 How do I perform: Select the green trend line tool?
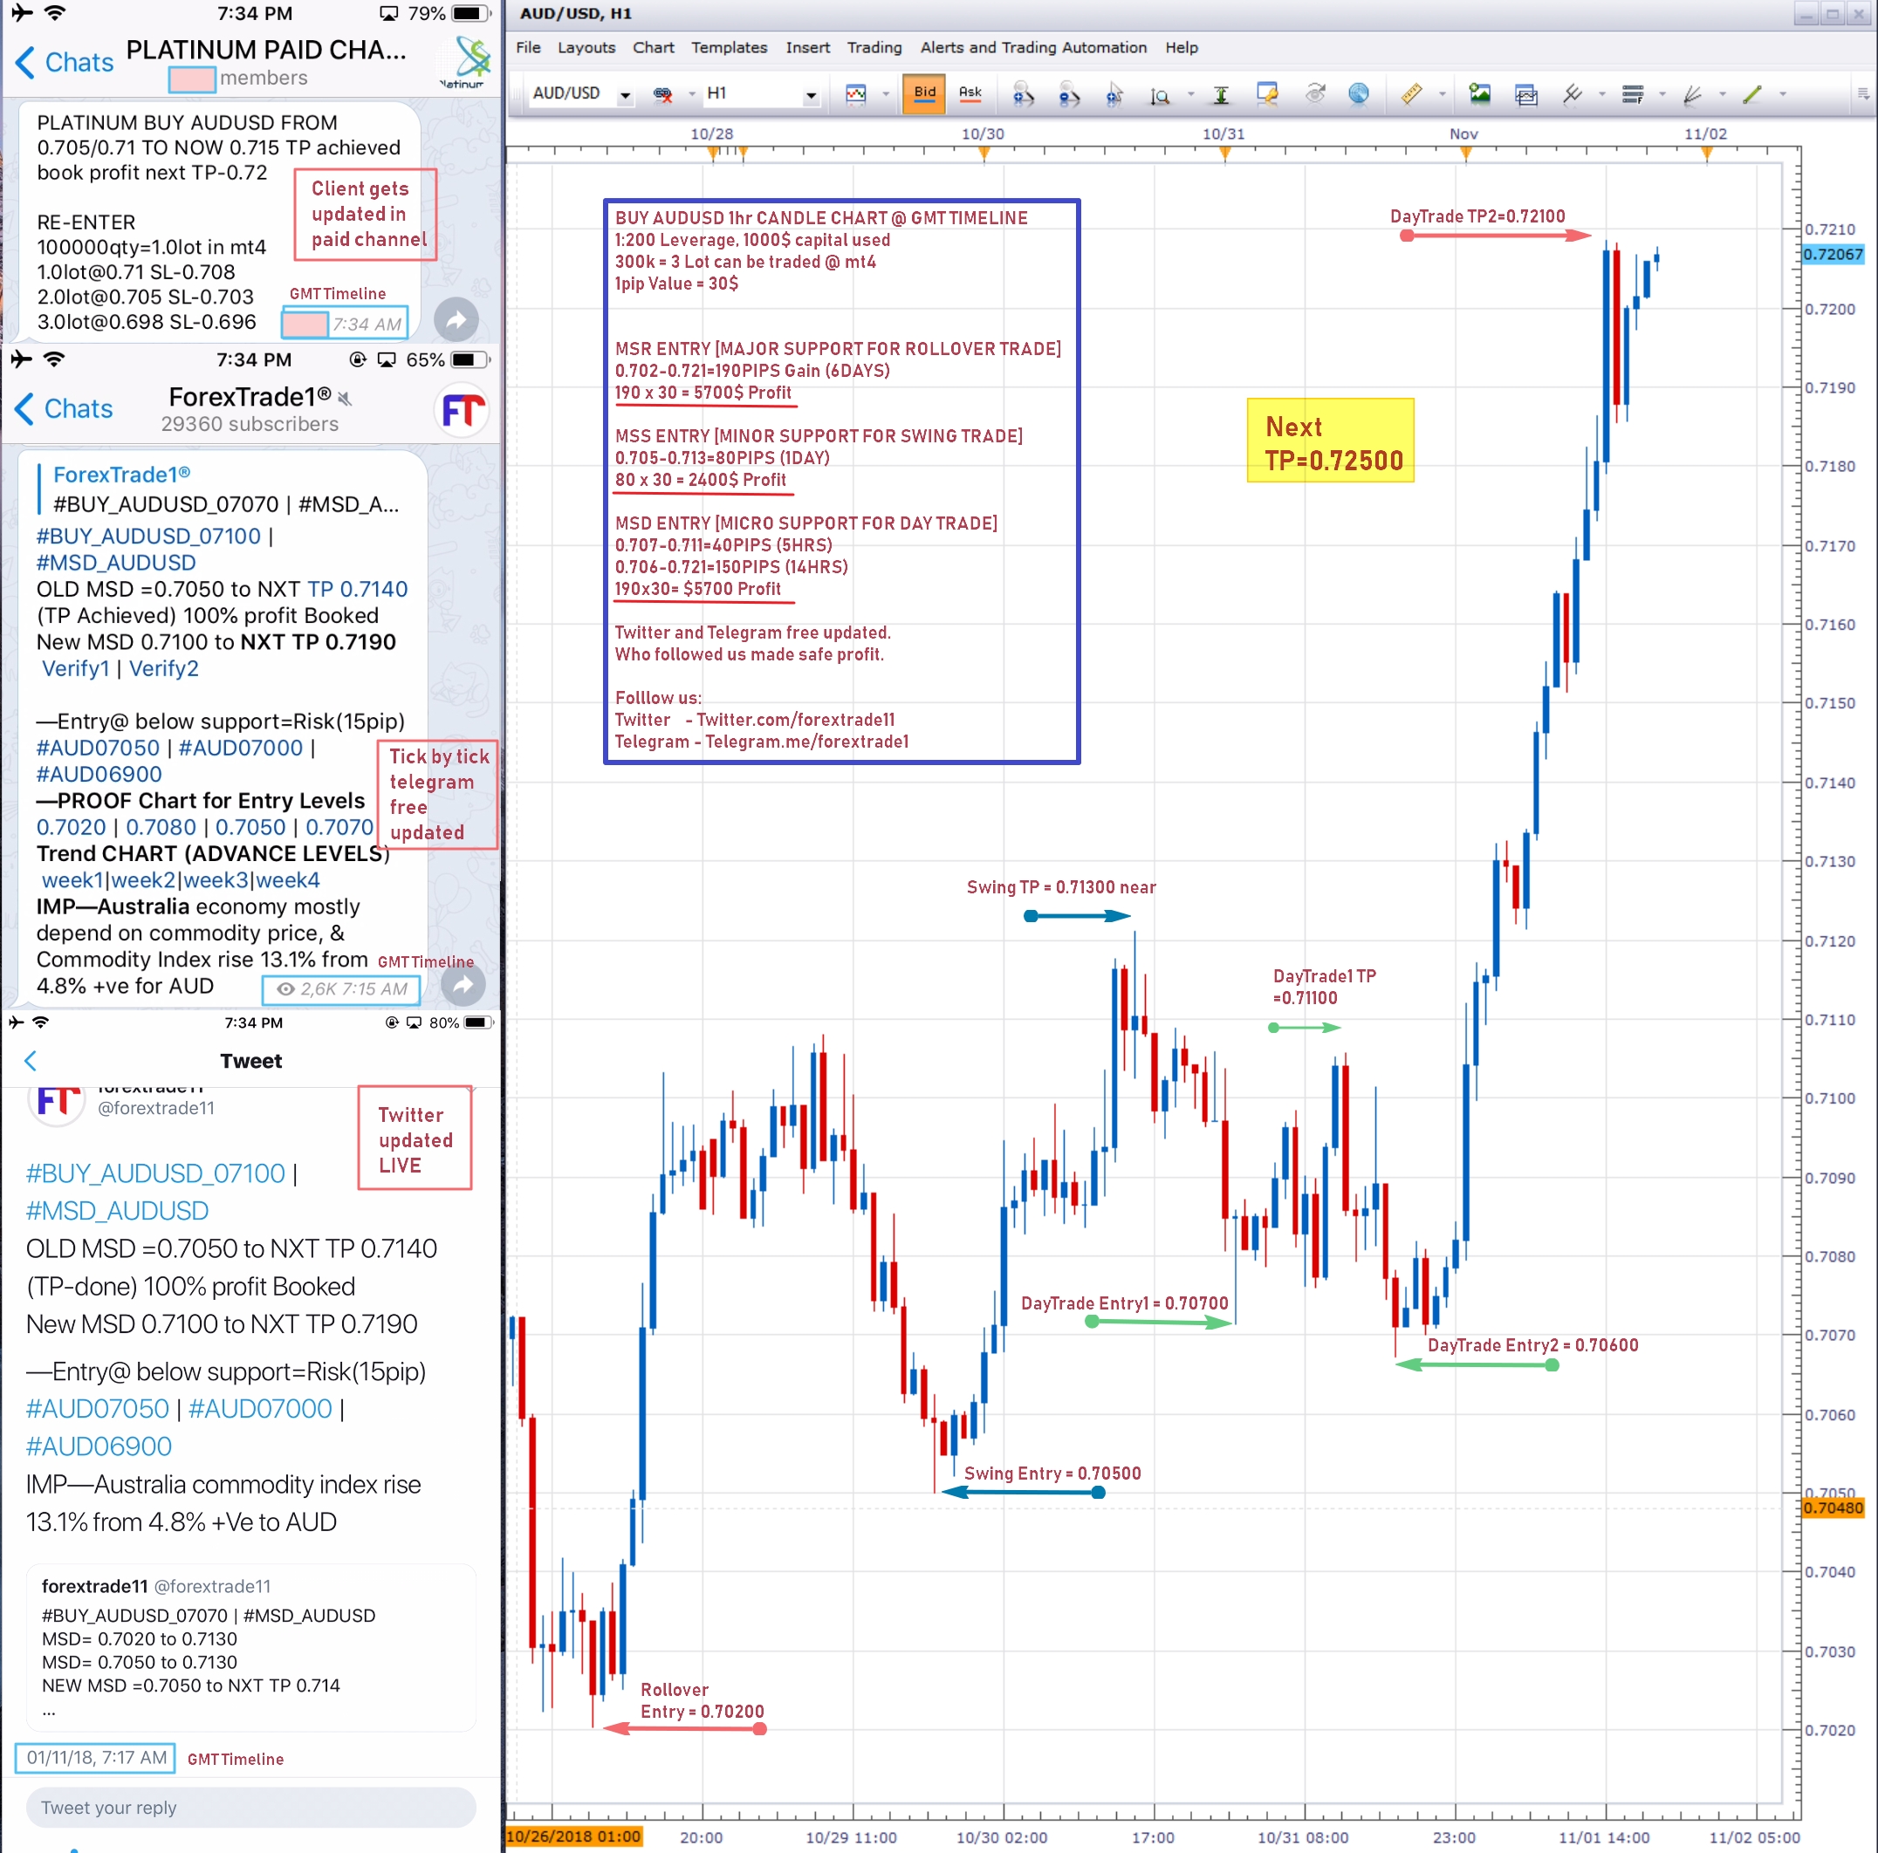tap(1752, 93)
